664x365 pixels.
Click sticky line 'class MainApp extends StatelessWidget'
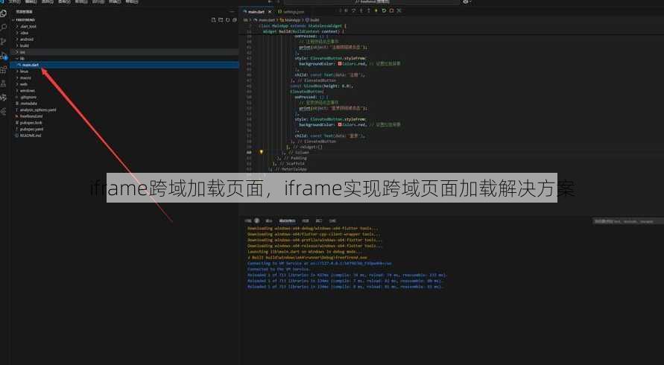pyautogui.click(x=303, y=26)
